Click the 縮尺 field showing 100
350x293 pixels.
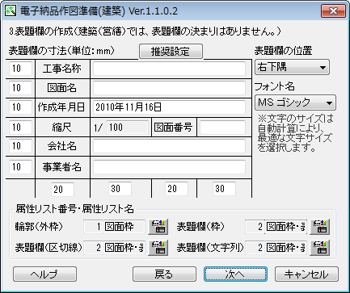point(128,128)
